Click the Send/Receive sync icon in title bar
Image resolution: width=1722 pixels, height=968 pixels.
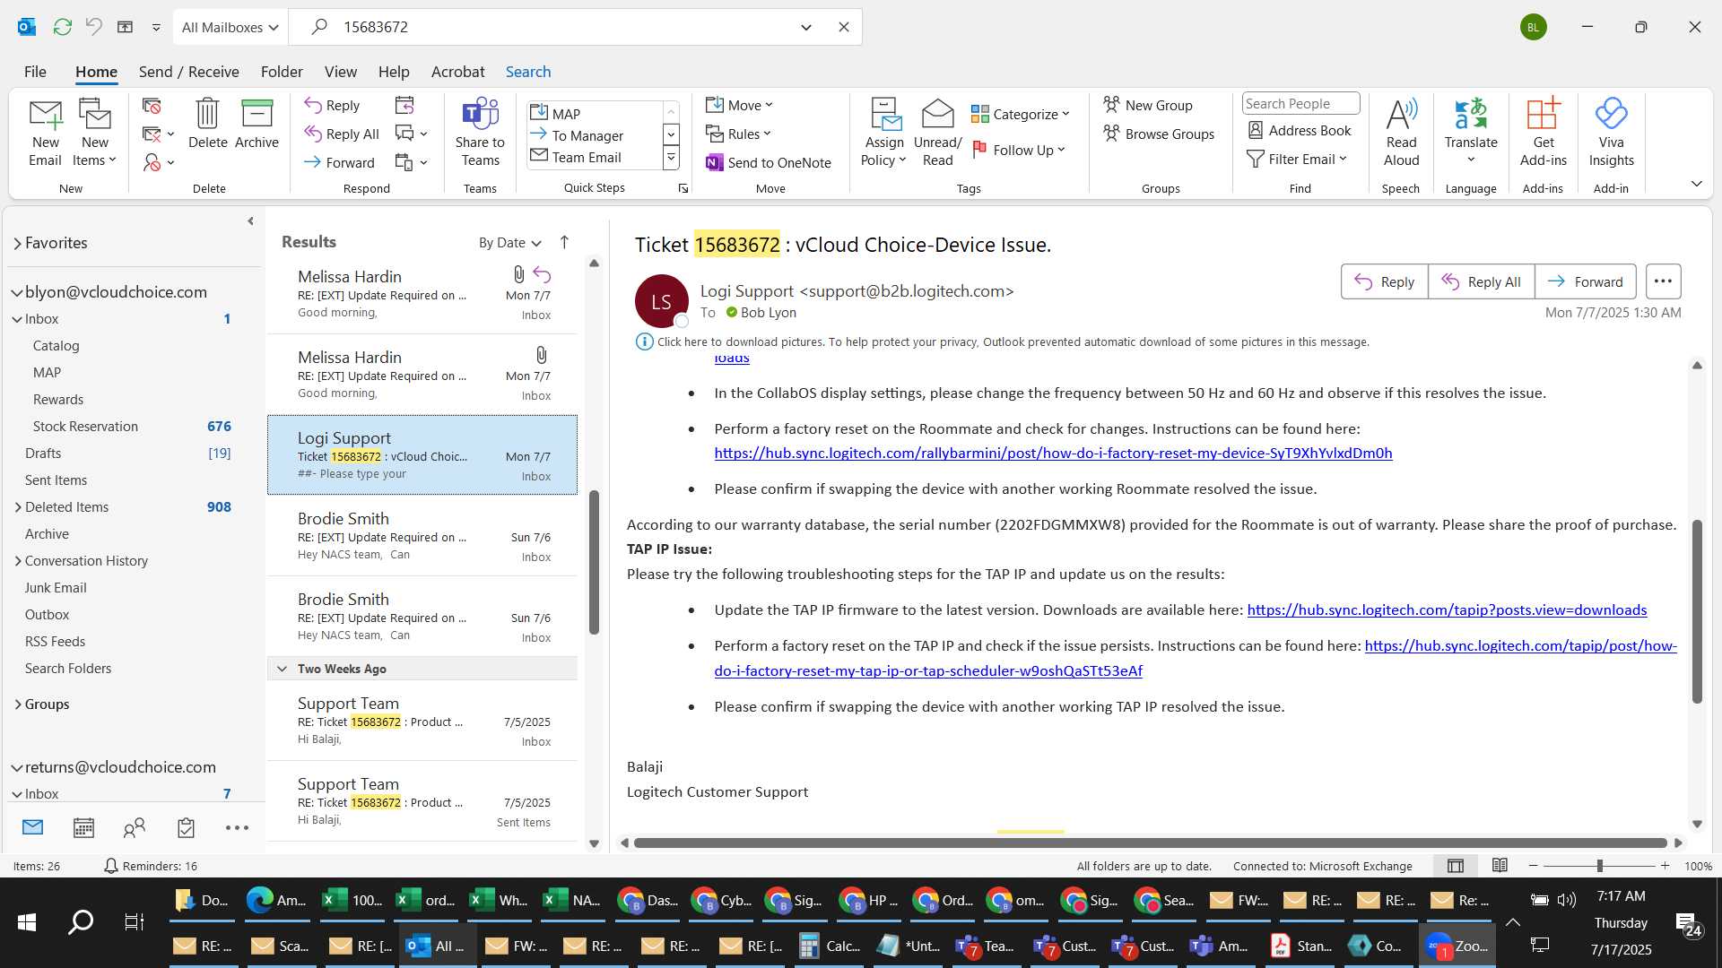point(62,27)
